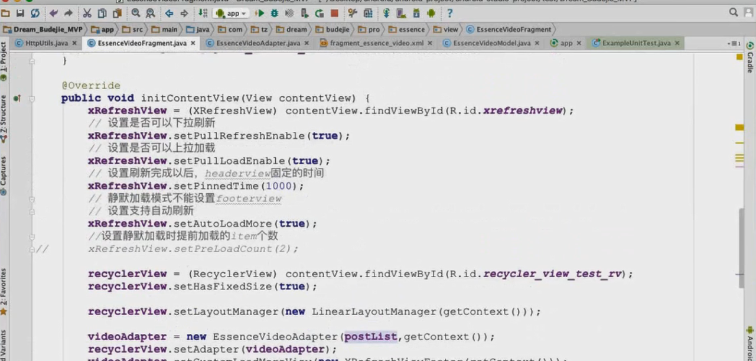
Task: Click the Paste clipboard icon
Action: pos(116,13)
